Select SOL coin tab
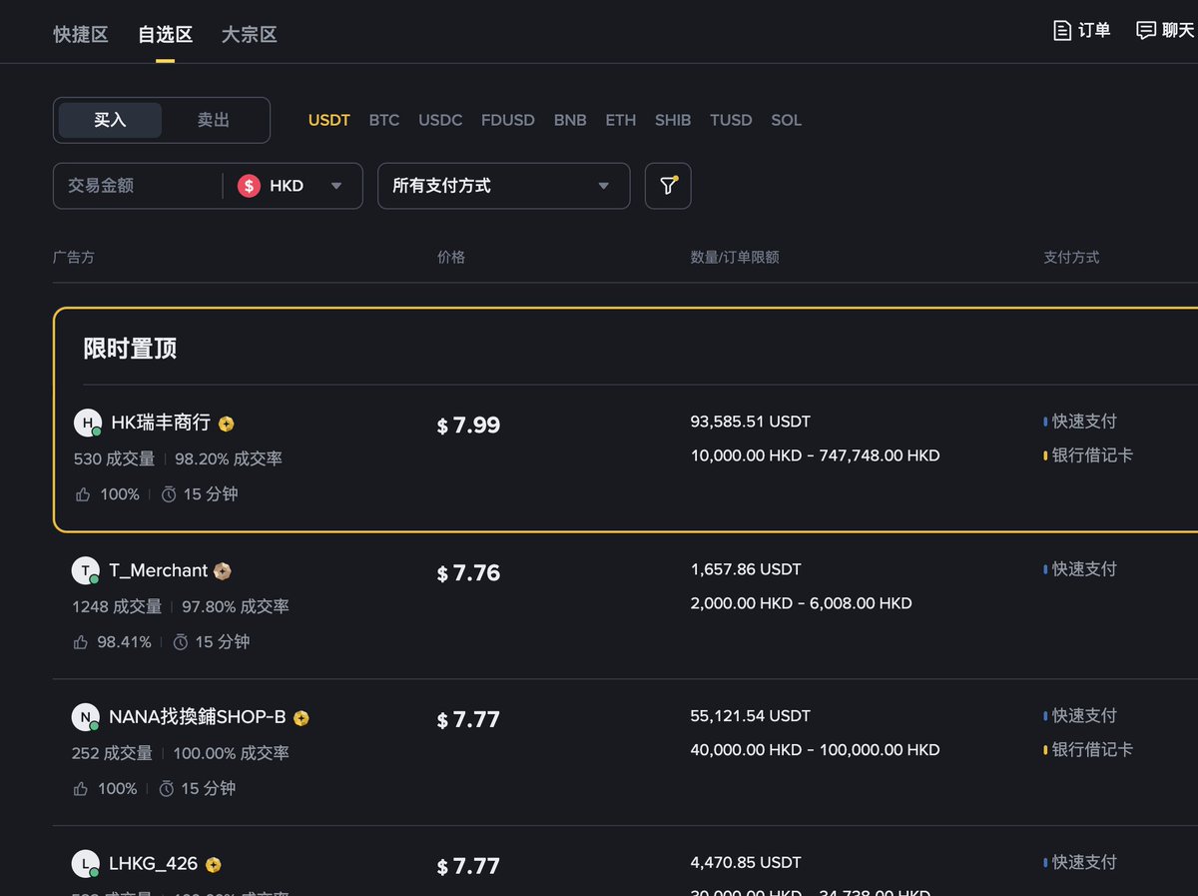This screenshot has width=1198, height=896. coord(786,120)
